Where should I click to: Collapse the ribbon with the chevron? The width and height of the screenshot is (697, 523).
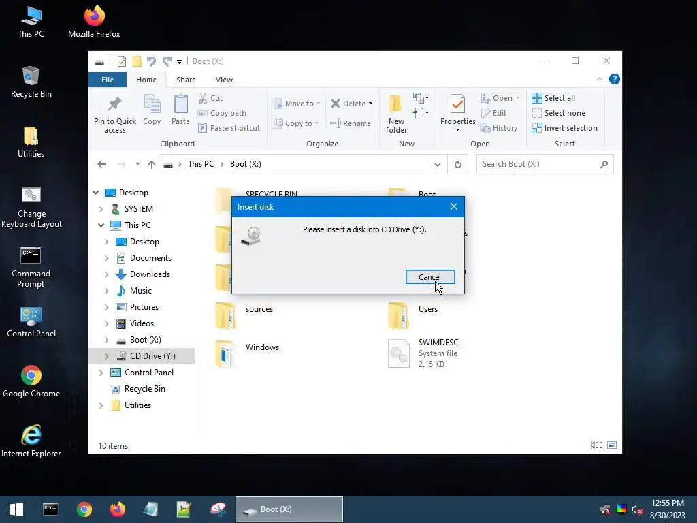599,79
